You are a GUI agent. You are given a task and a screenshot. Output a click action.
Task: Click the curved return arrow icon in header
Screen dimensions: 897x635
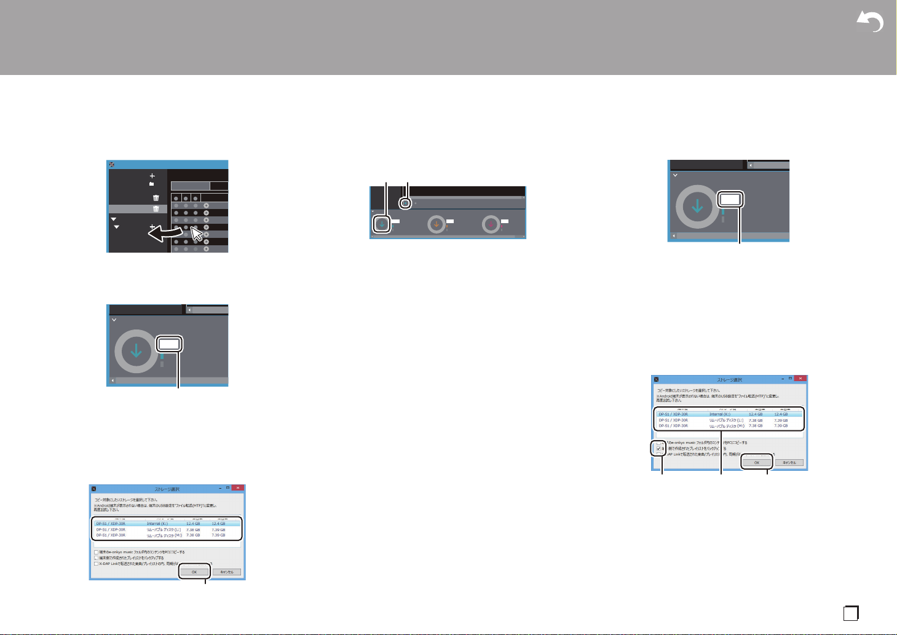(870, 23)
